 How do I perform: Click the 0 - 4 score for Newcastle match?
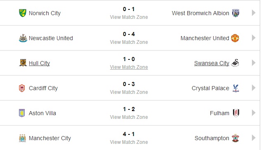[129, 34]
